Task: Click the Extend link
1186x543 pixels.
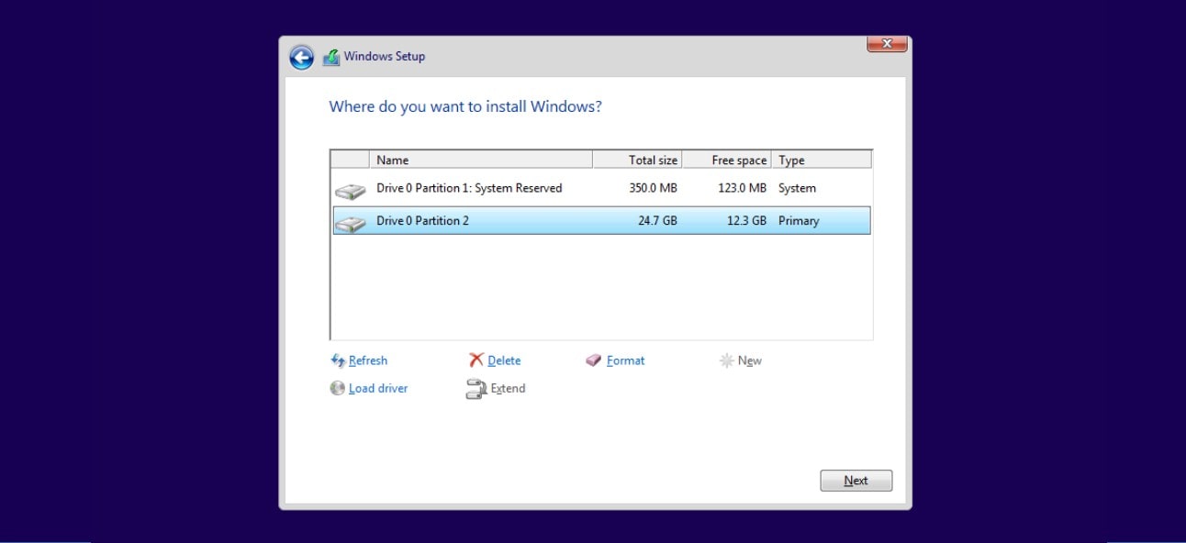Action: 508,388
